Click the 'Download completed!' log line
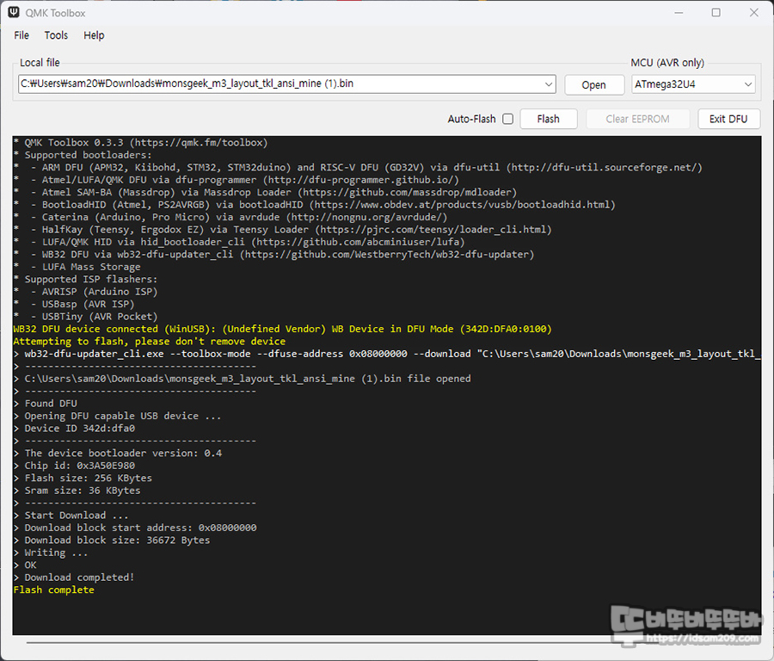 coord(74,578)
